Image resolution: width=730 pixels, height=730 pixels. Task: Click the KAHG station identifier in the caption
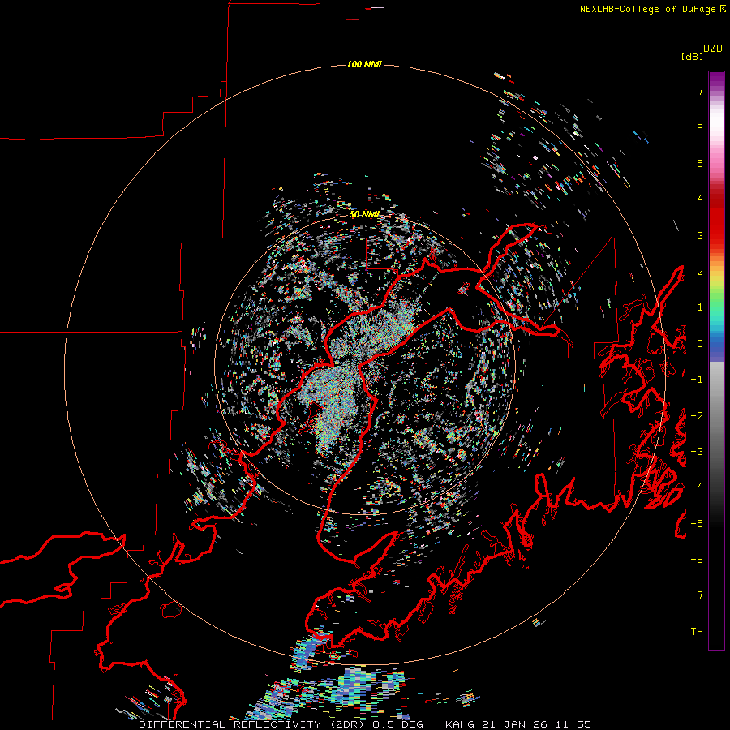[x=462, y=724]
